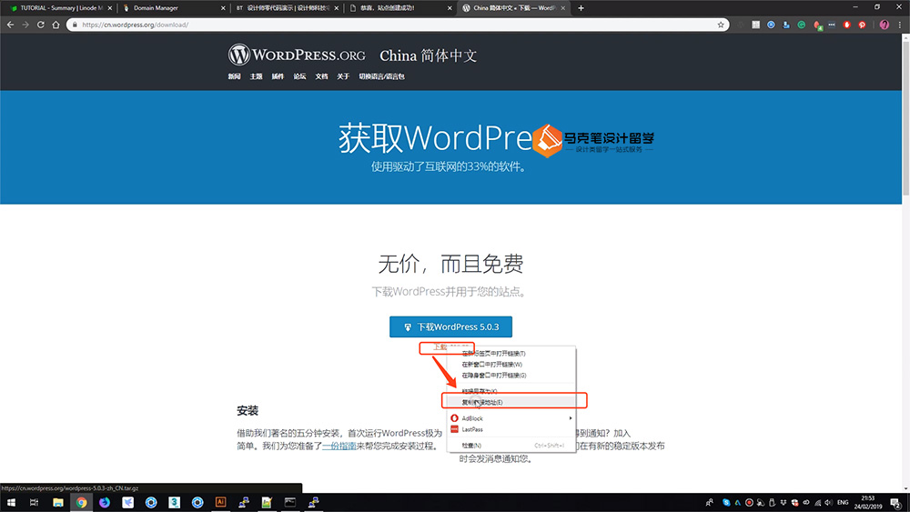The width and height of the screenshot is (910, 512).
Task: Open Adobe Illustrator from the taskbar
Action: (x=220, y=502)
